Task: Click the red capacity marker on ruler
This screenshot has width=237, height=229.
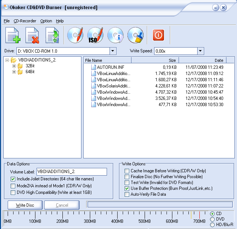Action: pos(199,215)
